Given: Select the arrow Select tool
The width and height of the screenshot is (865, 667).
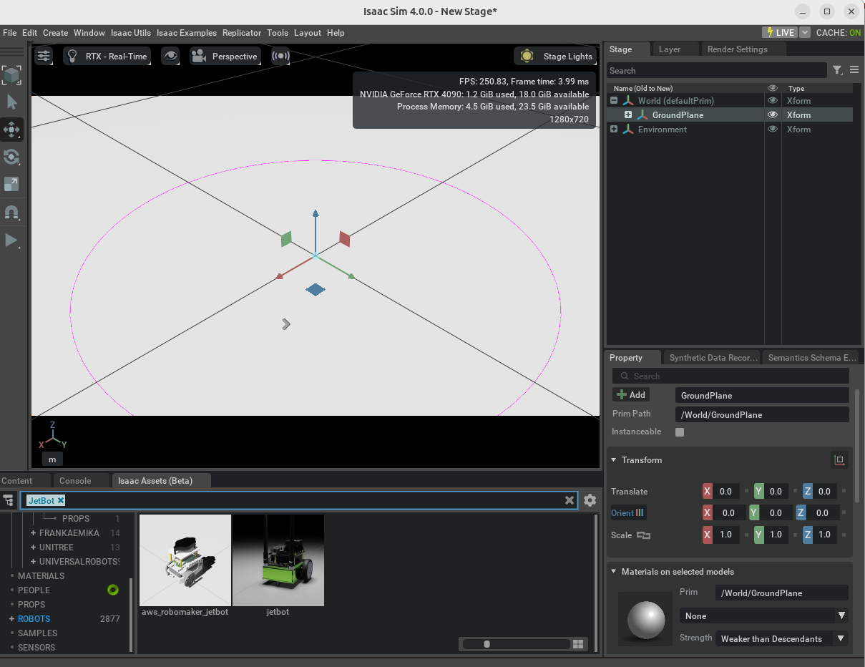Looking at the screenshot, I should pyautogui.click(x=11, y=102).
